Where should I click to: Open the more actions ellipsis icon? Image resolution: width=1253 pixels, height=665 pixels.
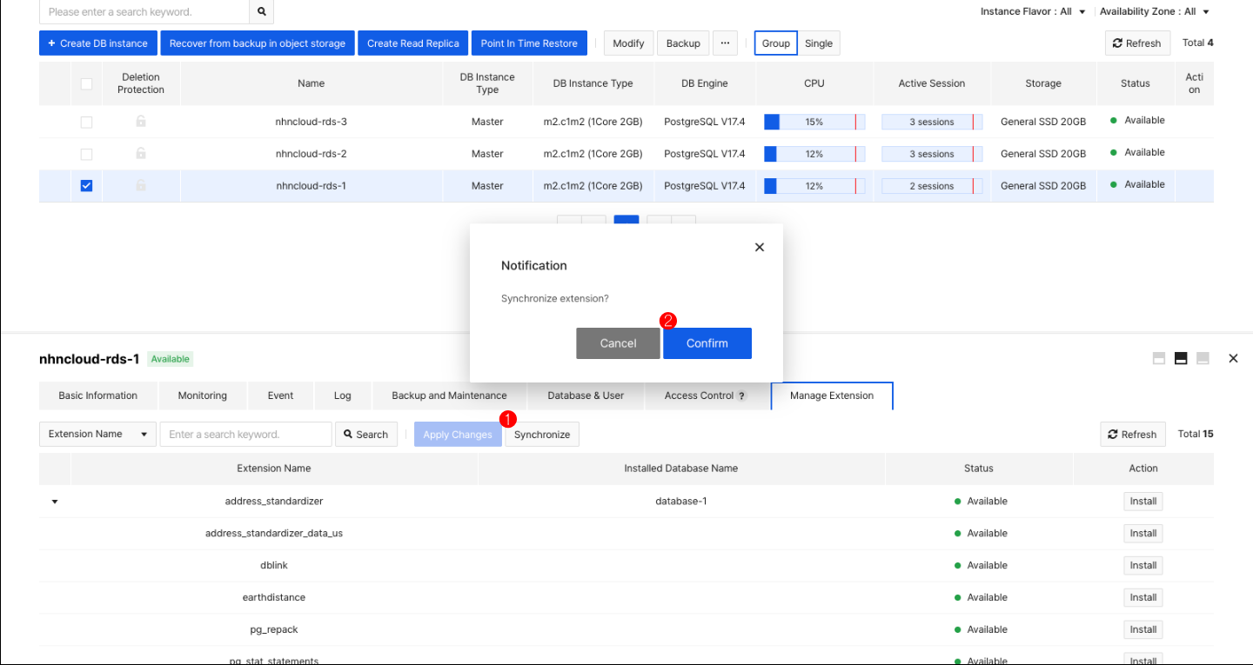725,43
